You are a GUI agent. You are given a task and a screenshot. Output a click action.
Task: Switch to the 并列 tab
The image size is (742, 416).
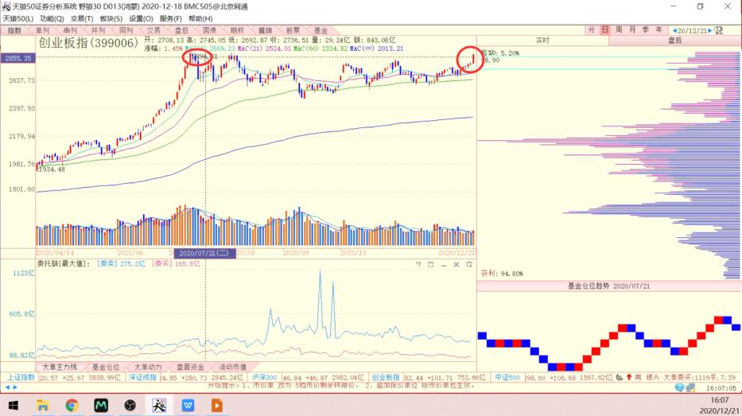[98, 30]
